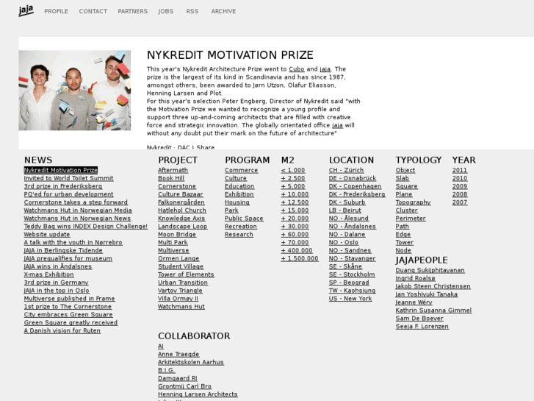The width and height of the screenshot is (534, 401).
Task: Open 3rd prize in Frederiksberg news
Action: coord(63,186)
